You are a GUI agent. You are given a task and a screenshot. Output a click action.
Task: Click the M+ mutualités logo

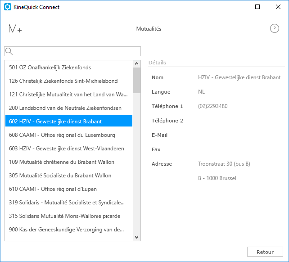(x=15, y=29)
